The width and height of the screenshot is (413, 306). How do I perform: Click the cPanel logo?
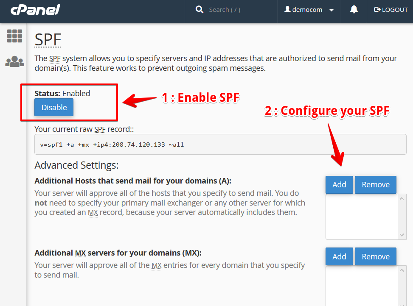[x=35, y=9]
